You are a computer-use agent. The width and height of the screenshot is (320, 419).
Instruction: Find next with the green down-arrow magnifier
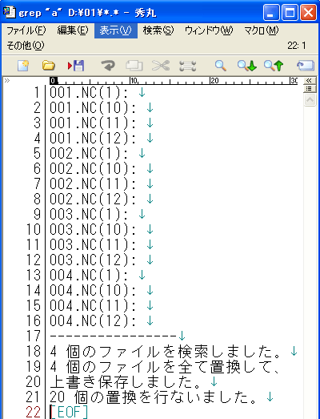[247, 66]
